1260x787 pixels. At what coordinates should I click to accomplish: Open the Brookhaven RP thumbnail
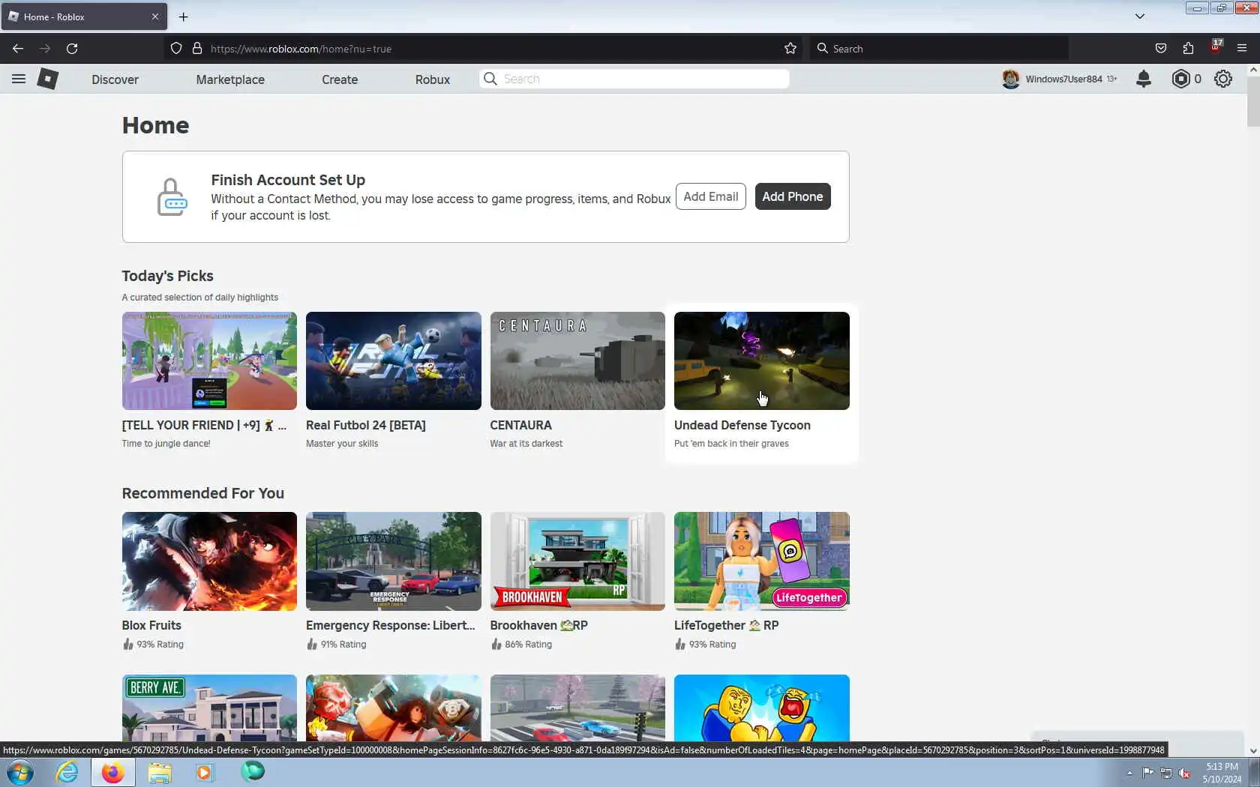pos(577,561)
